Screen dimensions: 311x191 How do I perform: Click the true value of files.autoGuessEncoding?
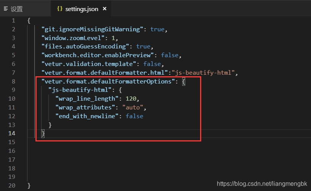point(143,47)
